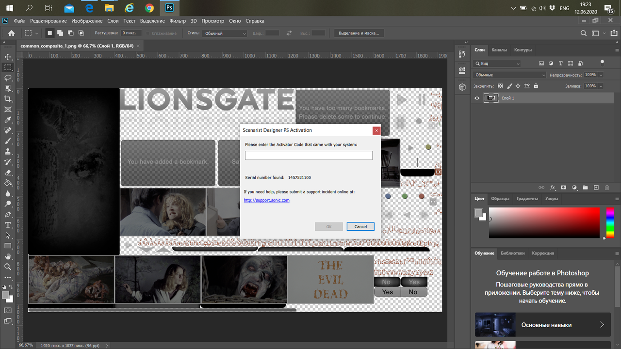The width and height of the screenshot is (621, 349).
Task: Toggle lock all padlock icon
Action: click(536, 86)
